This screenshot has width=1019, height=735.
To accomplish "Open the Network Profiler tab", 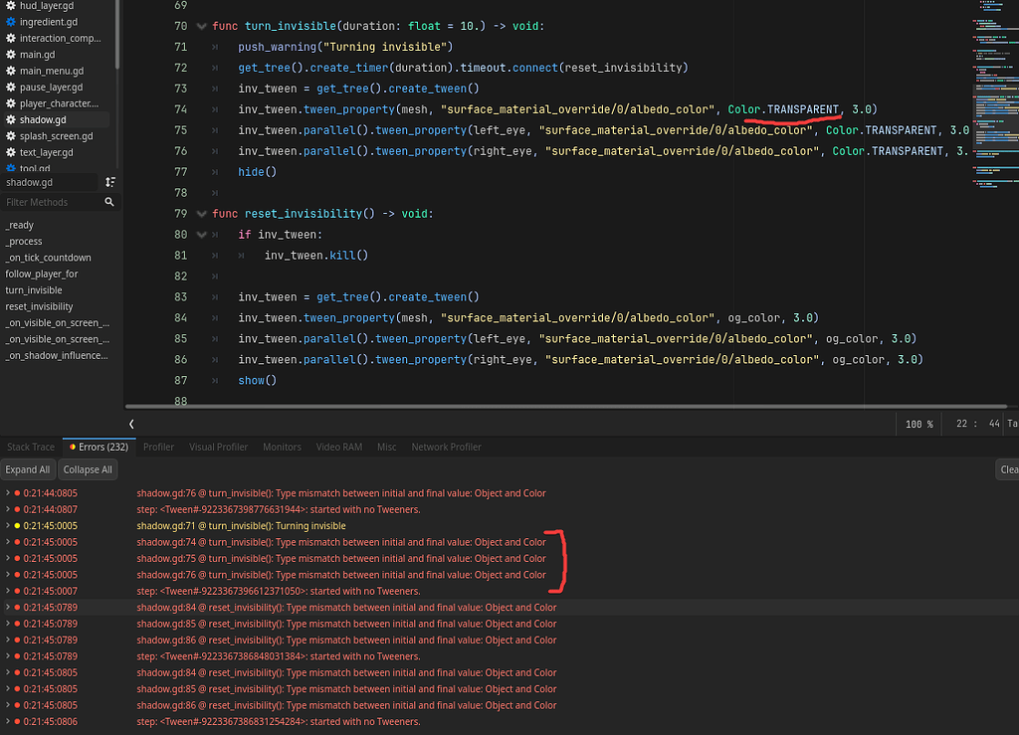I will (x=446, y=447).
